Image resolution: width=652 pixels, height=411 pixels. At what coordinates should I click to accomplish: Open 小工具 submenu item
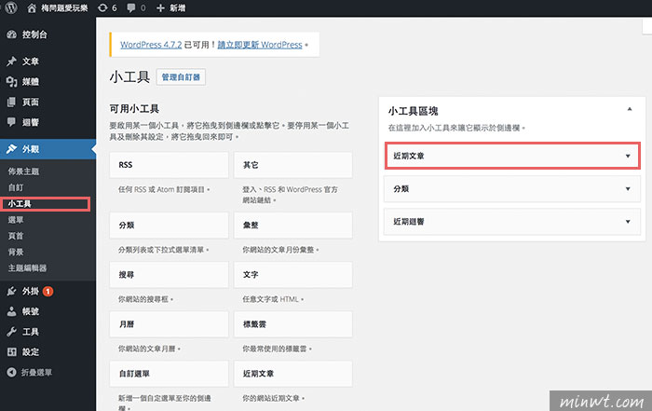point(20,204)
